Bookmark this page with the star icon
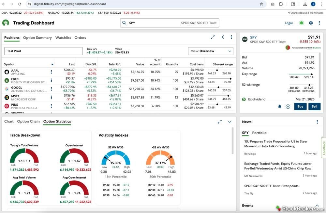The height and width of the screenshot is (213, 326). pos(261,4)
